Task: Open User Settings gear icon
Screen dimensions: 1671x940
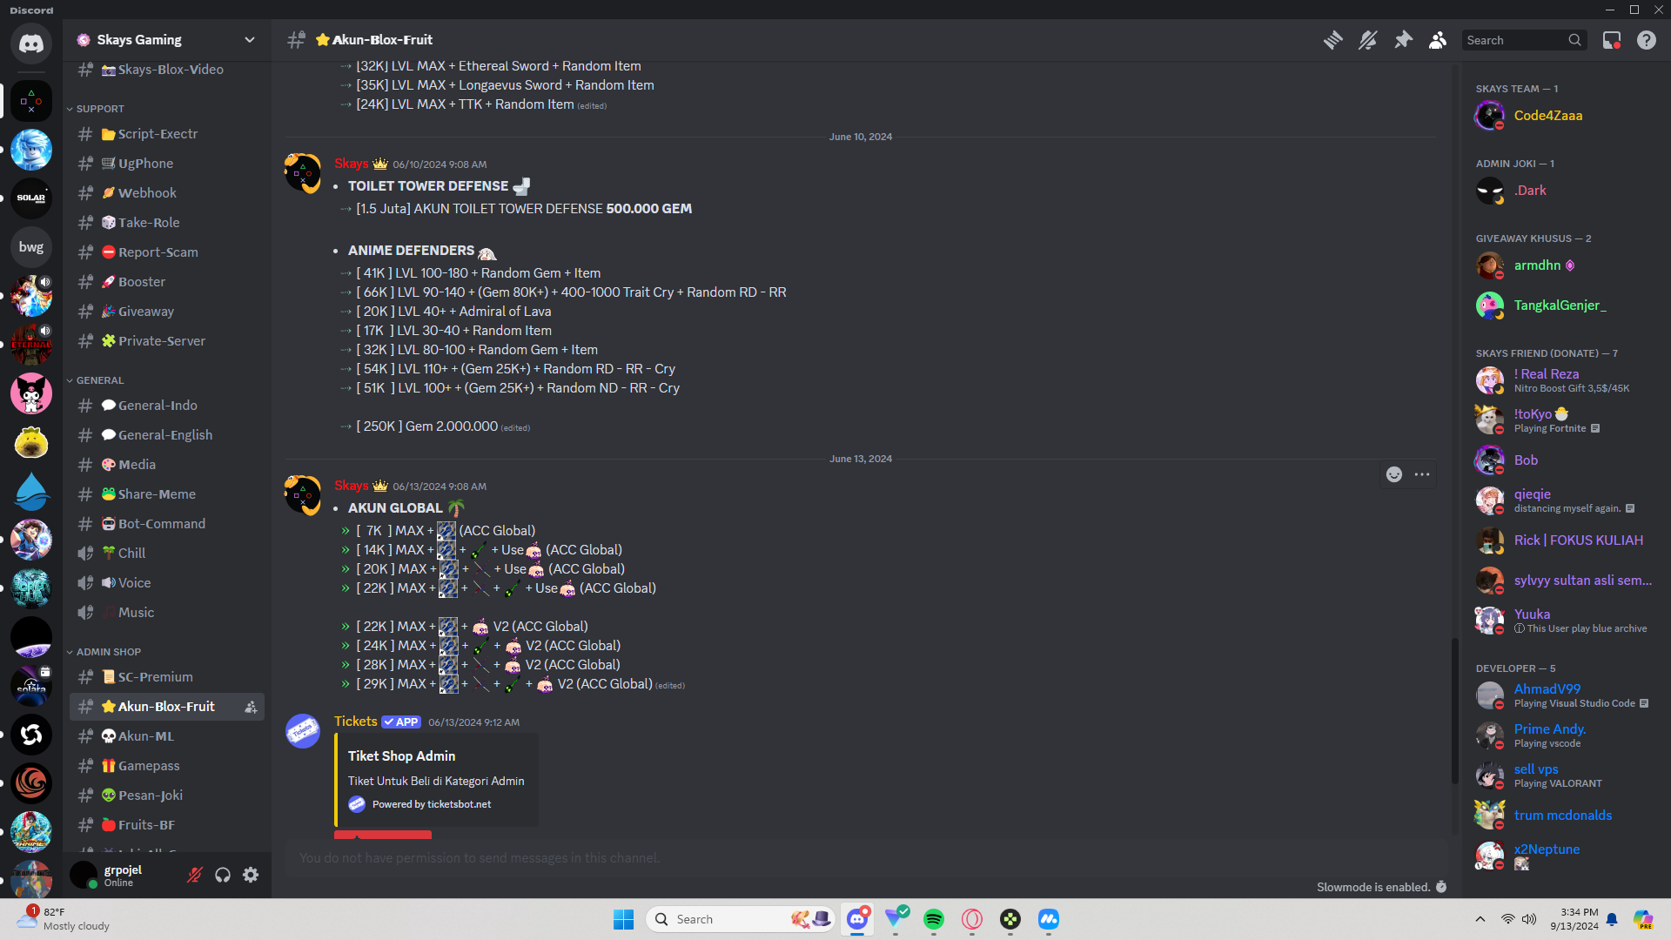Action: coord(251,875)
